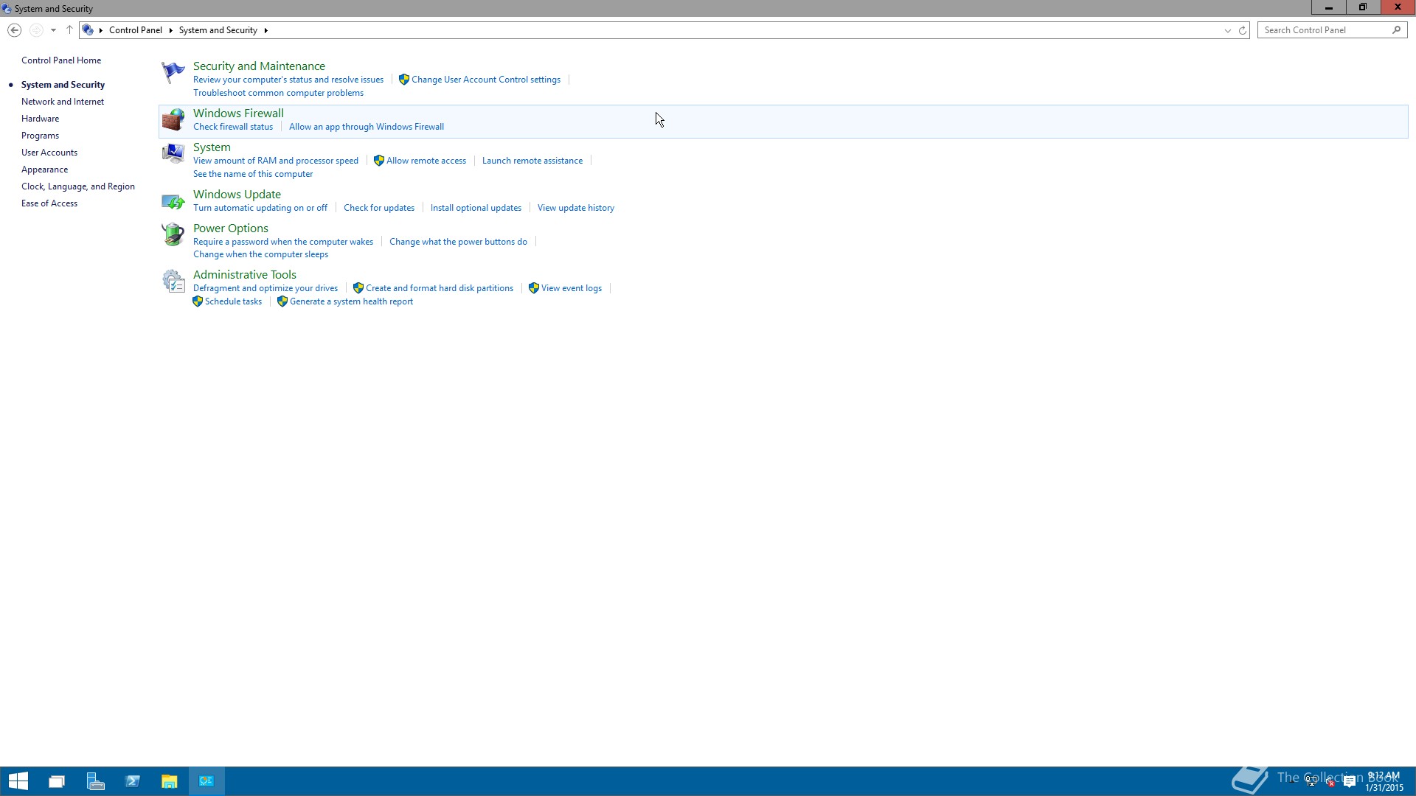Click View event logs
Screen dimensions: 1416x796
click(x=572, y=288)
